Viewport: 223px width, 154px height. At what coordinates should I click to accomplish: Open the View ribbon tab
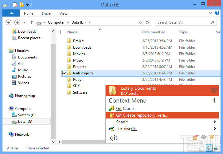pyautogui.click(x=64, y=13)
